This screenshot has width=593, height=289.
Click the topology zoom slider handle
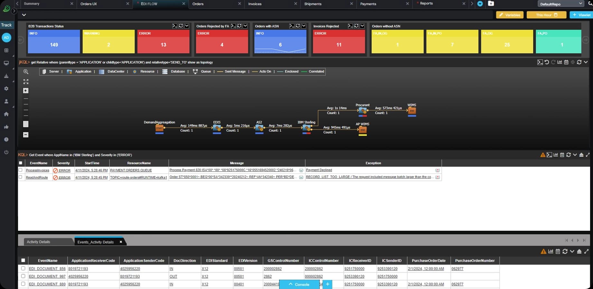26,124
